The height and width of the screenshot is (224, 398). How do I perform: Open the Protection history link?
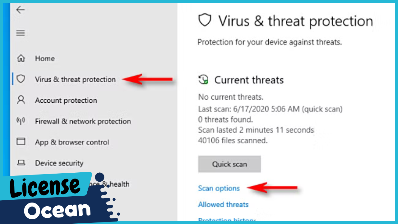click(x=227, y=220)
